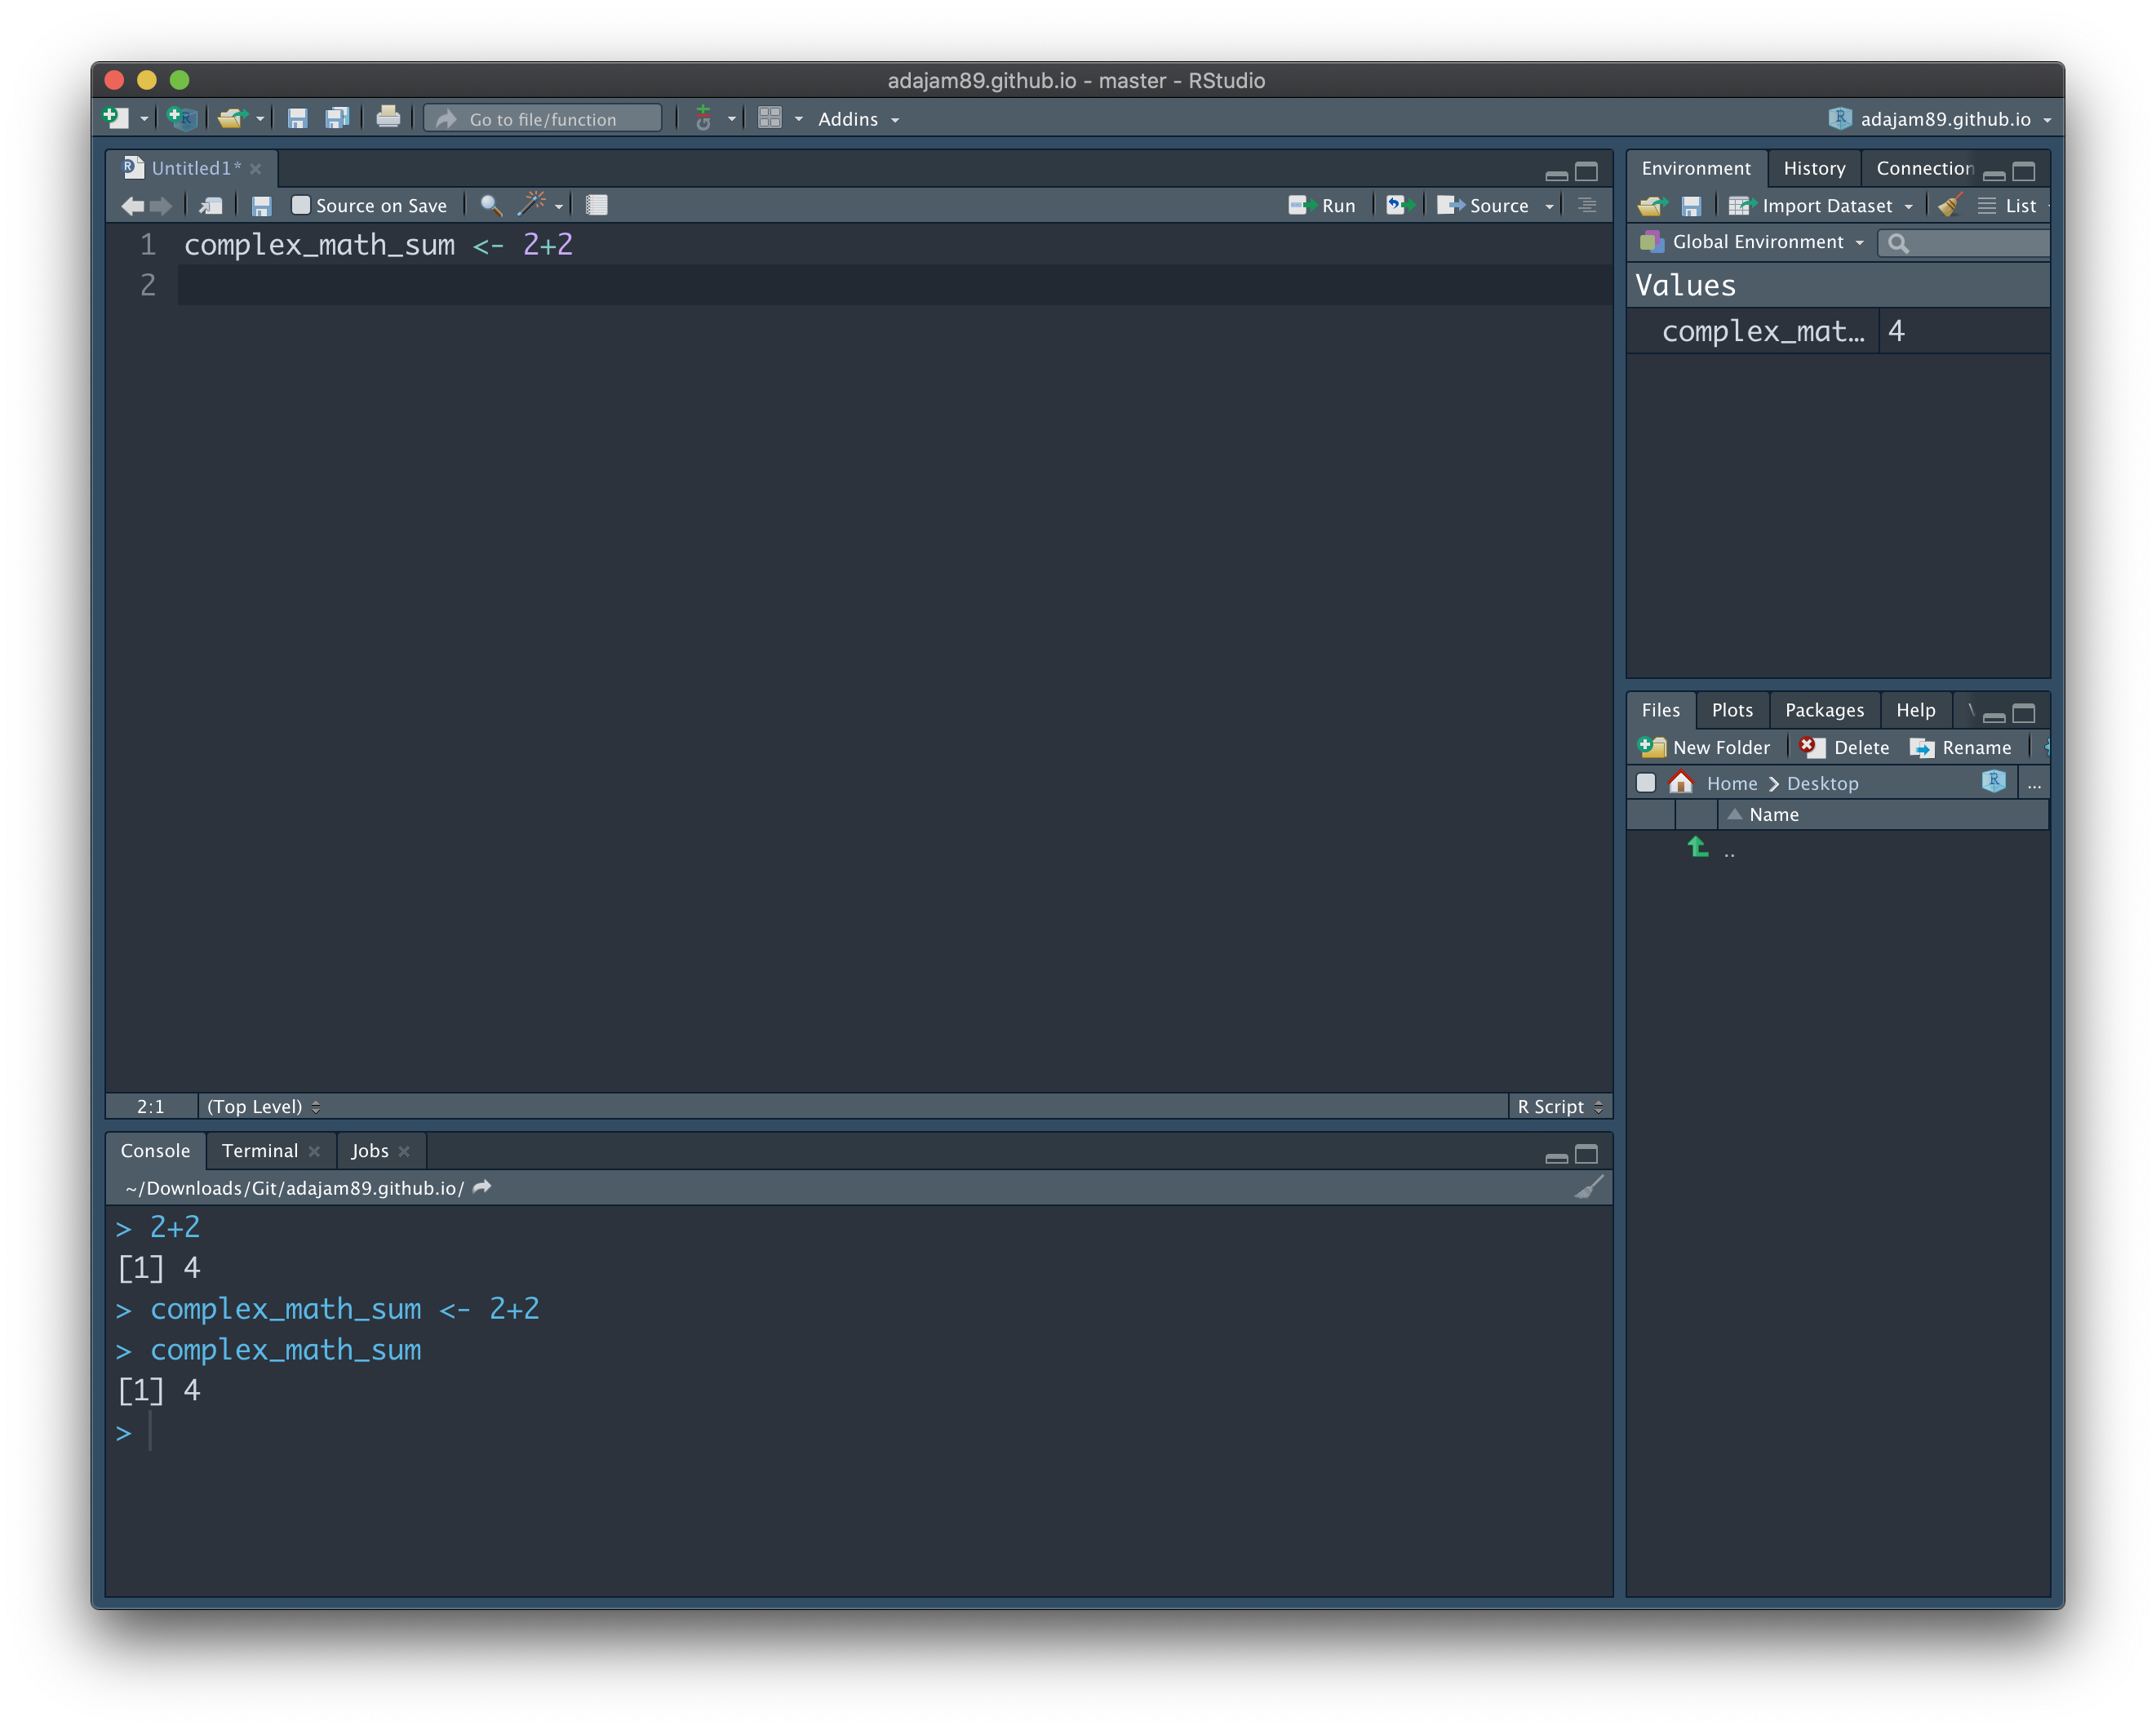Change file type via R Script selector
The image size is (2156, 1730).
click(x=1560, y=1106)
